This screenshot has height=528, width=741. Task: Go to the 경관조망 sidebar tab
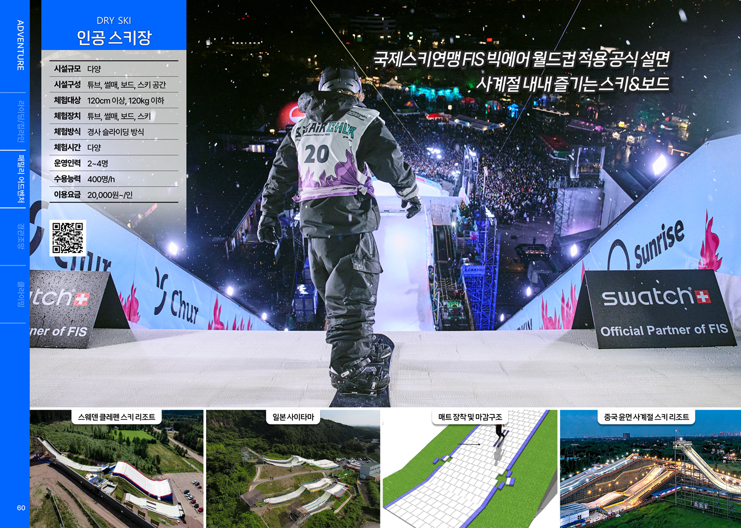(21, 236)
